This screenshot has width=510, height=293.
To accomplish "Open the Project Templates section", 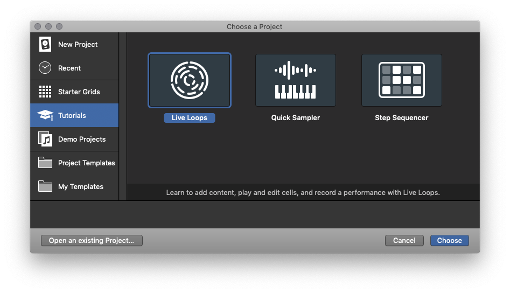I will 74,163.
